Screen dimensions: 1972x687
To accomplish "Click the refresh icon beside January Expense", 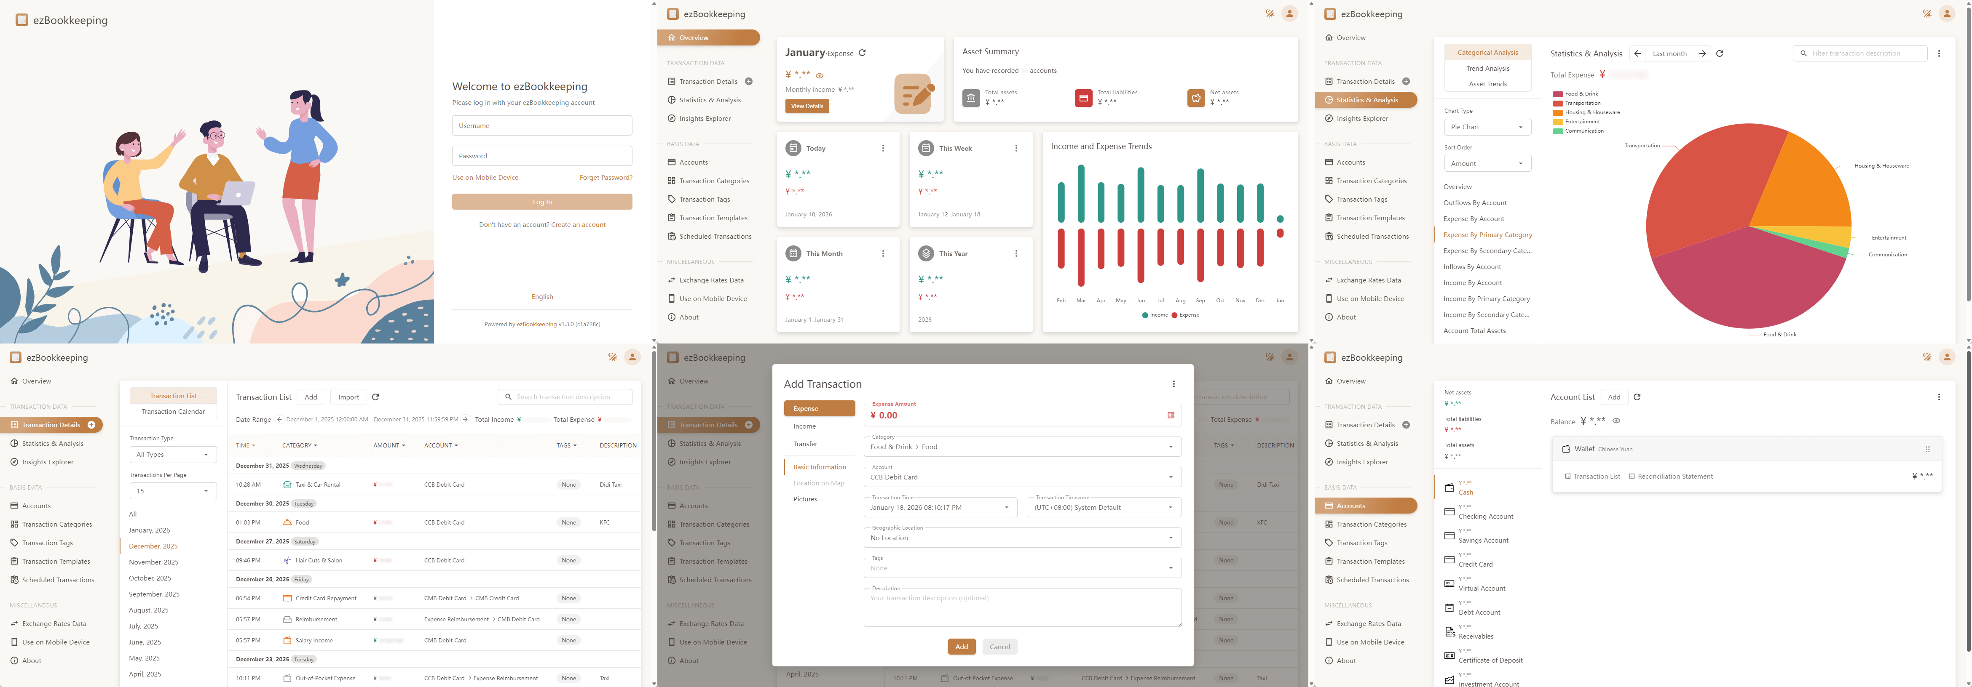I will coord(863,53).
